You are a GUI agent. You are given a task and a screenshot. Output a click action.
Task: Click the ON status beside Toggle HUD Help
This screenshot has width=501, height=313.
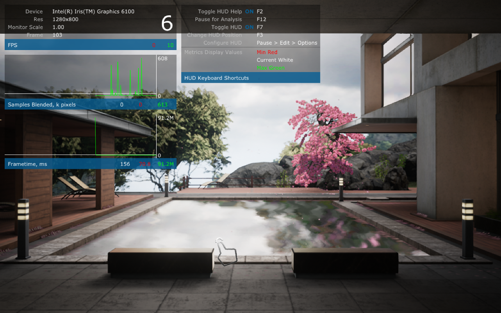point(249,11)
